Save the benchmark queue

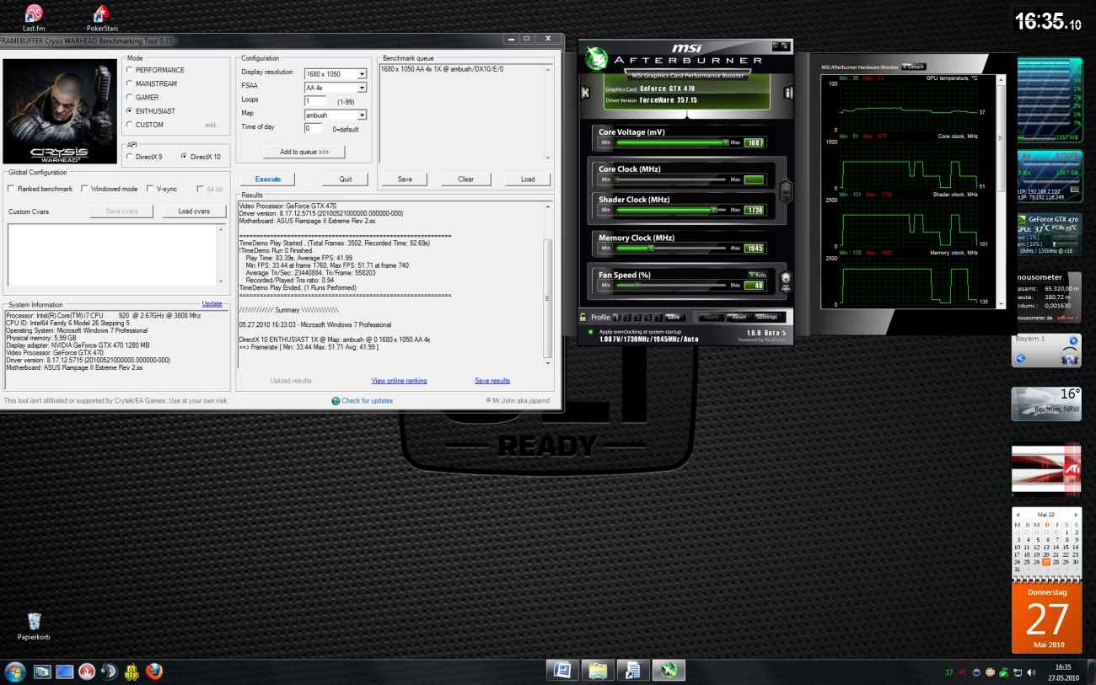click(405, 179)
